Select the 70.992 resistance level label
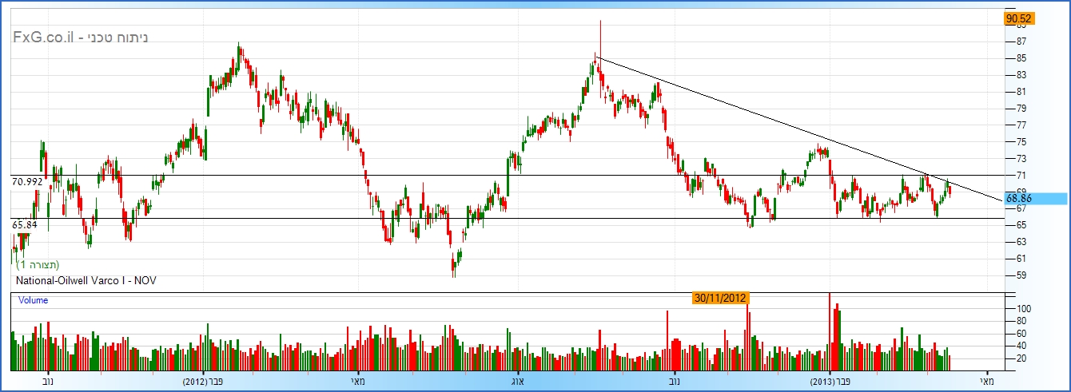The height and width of the screenshot is (392, 1071). (x=27, y=182)
